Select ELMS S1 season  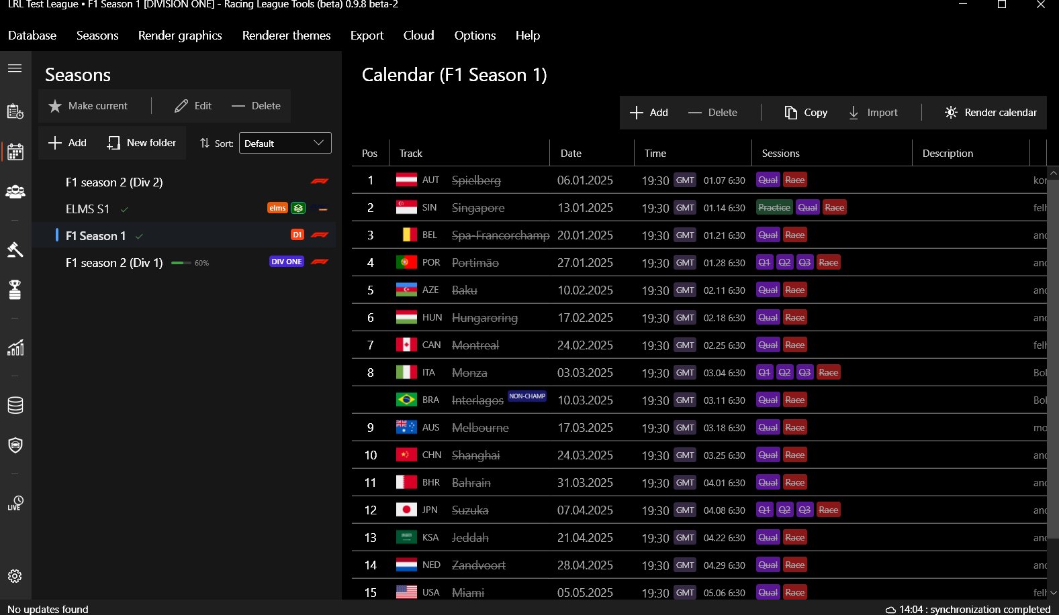pos(185,209)
